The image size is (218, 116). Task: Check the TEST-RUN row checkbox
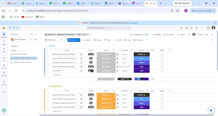coord(47,71)
